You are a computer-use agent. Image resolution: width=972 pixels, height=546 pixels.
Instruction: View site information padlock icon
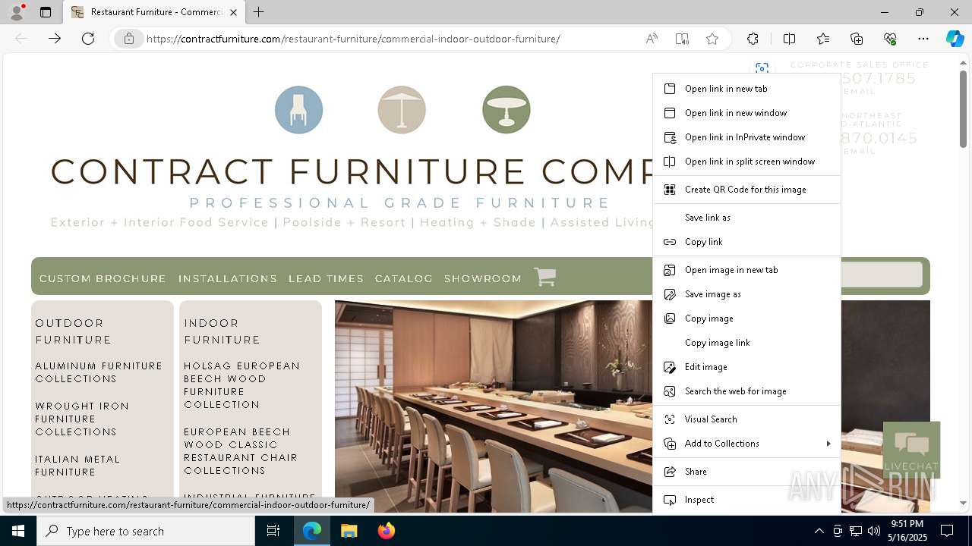(x=129, y=39)
